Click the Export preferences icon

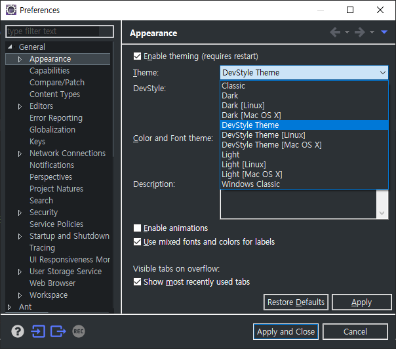(x=58, y=331)
